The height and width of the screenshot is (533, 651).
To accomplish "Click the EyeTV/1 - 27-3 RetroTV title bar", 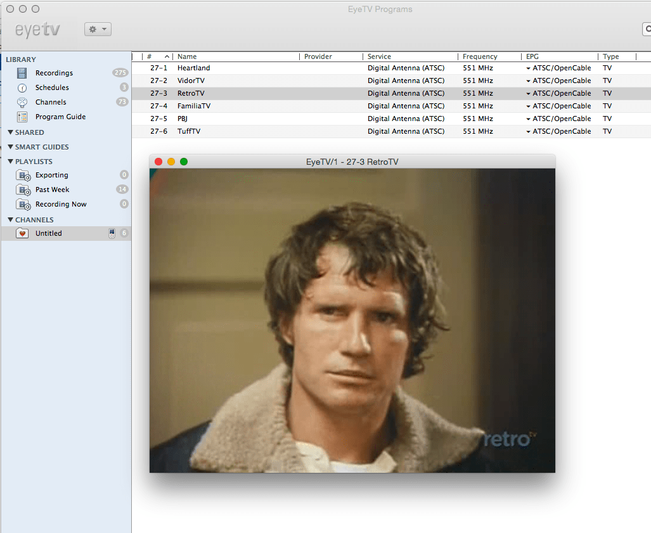I will [352, 162].
